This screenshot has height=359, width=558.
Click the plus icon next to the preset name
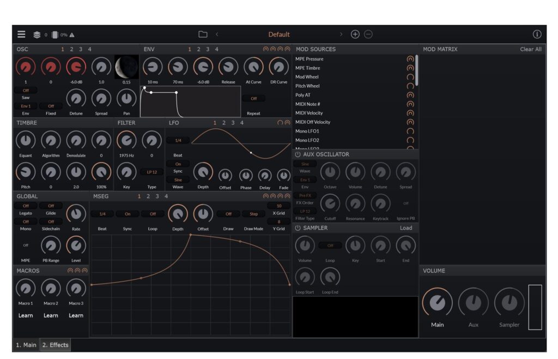coord(355,34)
